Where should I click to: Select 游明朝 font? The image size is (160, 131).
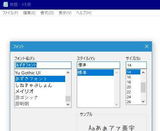[40, 104]
